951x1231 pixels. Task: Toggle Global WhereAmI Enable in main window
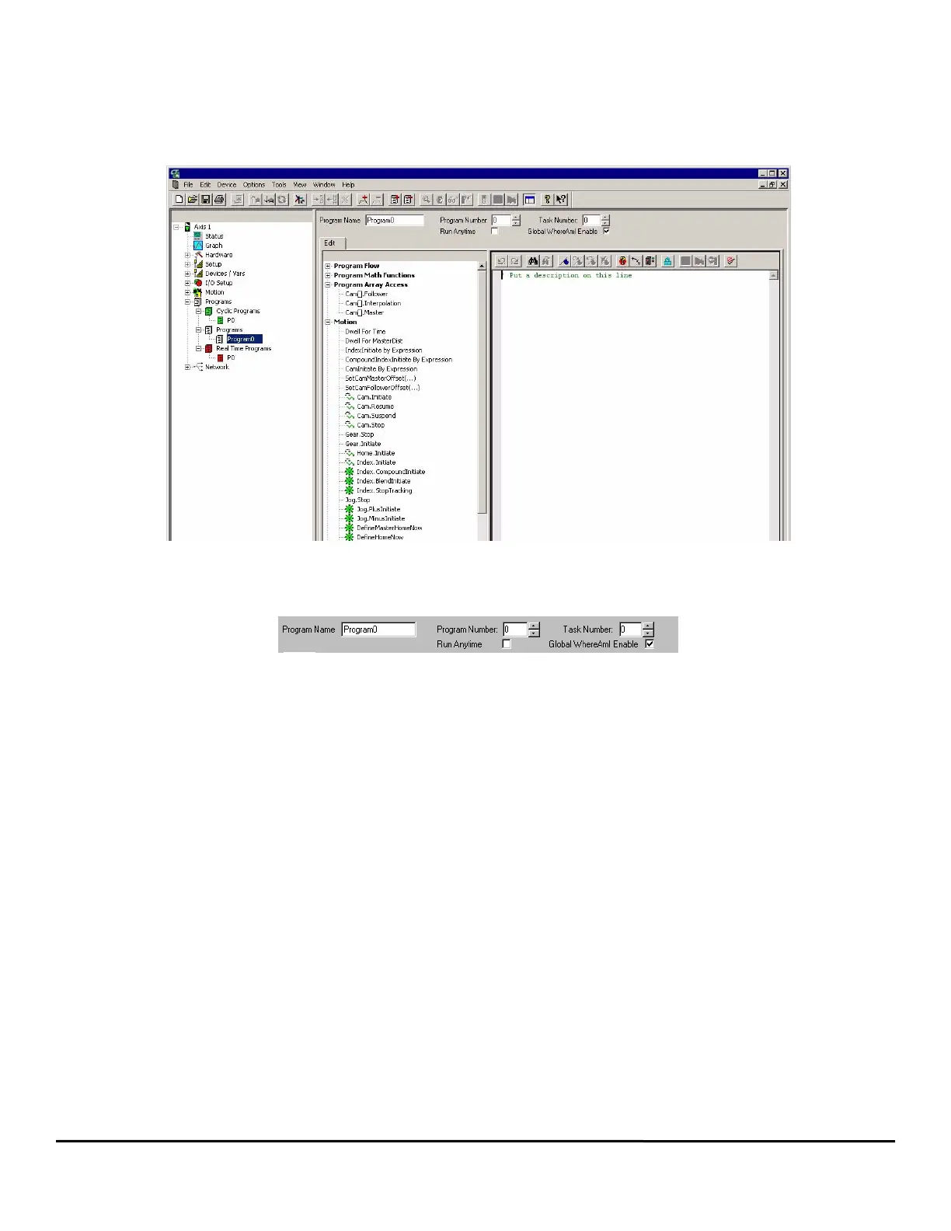tap(606, 232)
